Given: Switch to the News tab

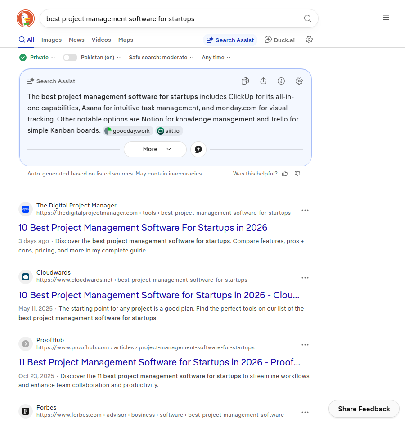Looking at the screenshot, I should coord(76,40).
